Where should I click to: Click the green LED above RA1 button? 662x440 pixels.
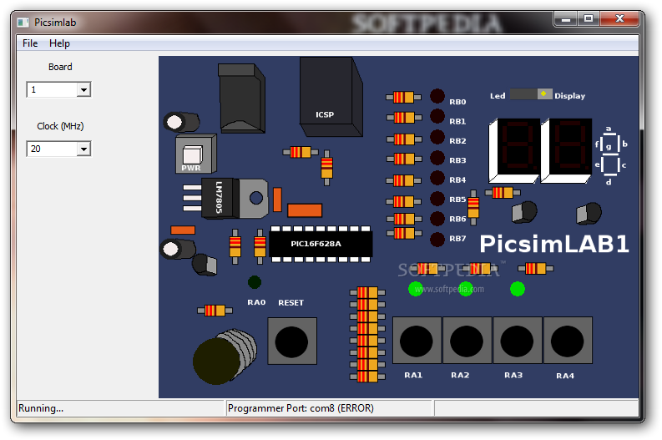(x=416, y=289)
